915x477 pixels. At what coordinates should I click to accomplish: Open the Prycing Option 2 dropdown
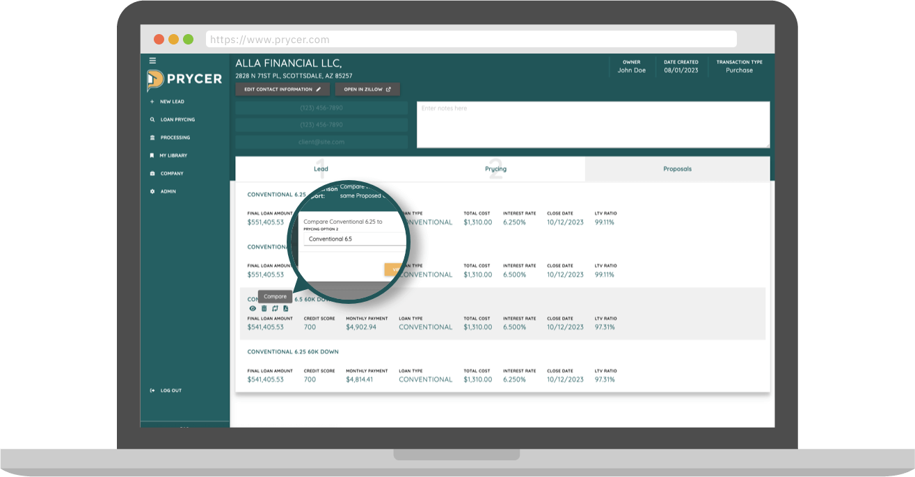pos(355,239)
